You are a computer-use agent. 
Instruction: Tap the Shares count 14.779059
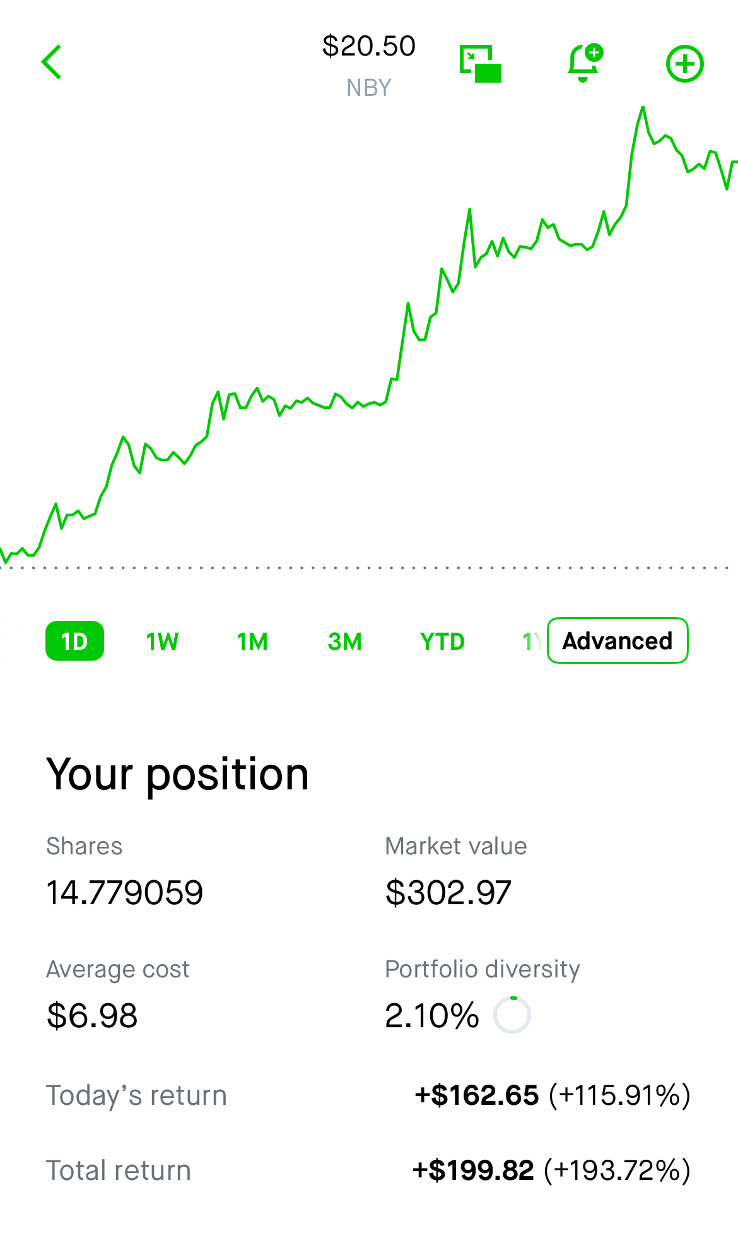coord(125,893)
